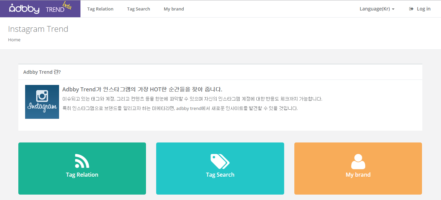Go to My brand in navigation bar

[174, 9]
